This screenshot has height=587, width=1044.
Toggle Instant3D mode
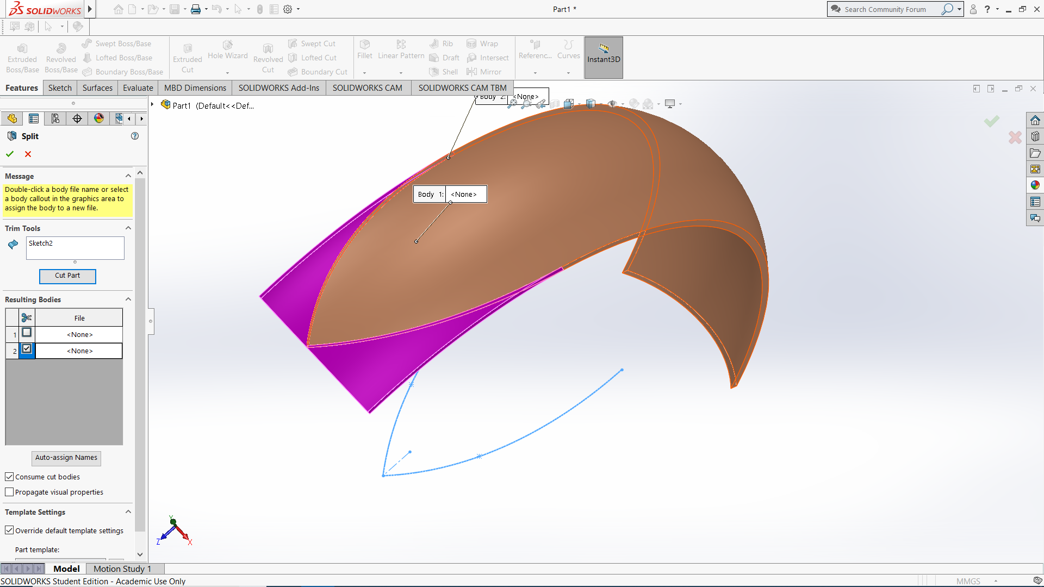coord(604,57)
